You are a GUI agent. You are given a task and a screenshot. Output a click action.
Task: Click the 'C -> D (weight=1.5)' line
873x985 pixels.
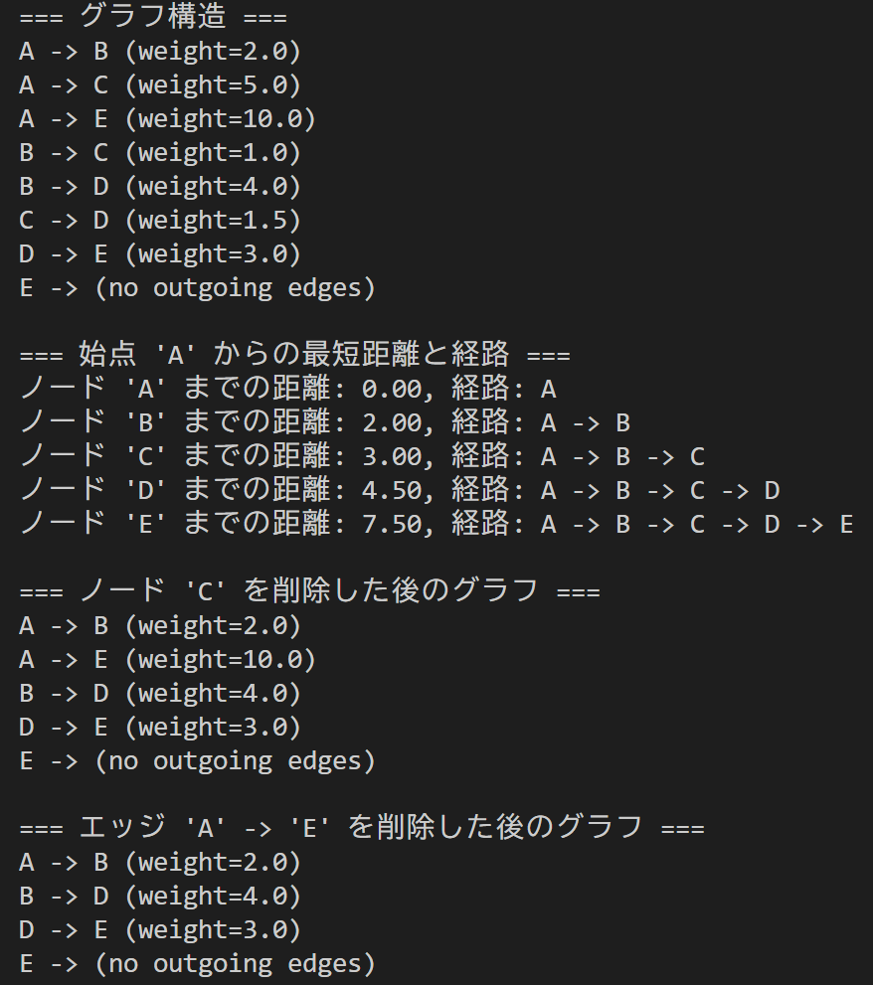(x=159, y=220)
